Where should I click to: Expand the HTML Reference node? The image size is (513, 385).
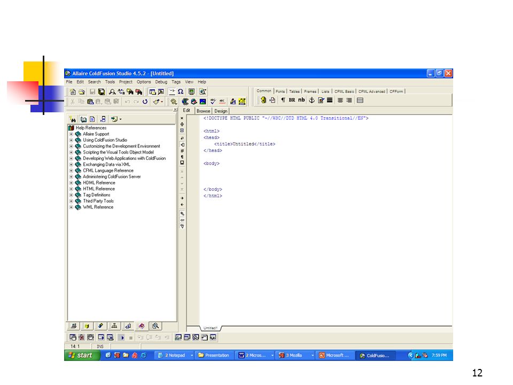click(x=71, y=189)
